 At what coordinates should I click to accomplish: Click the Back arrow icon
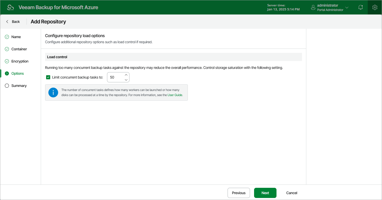pyautogui.click(x=7, y=22)
